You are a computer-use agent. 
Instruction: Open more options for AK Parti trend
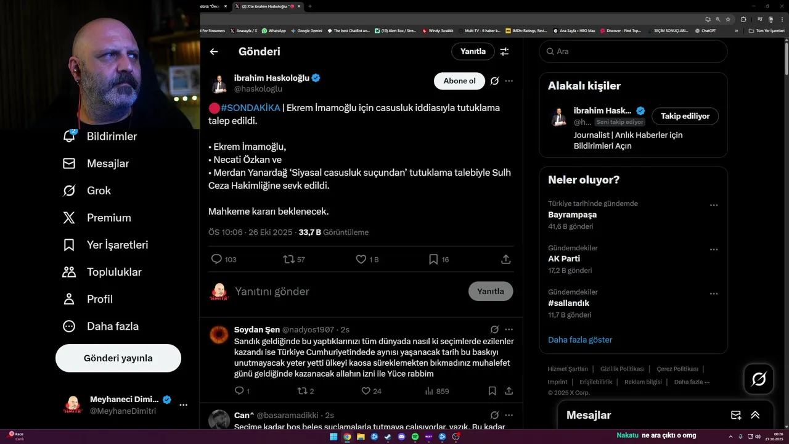click(714, 250)
